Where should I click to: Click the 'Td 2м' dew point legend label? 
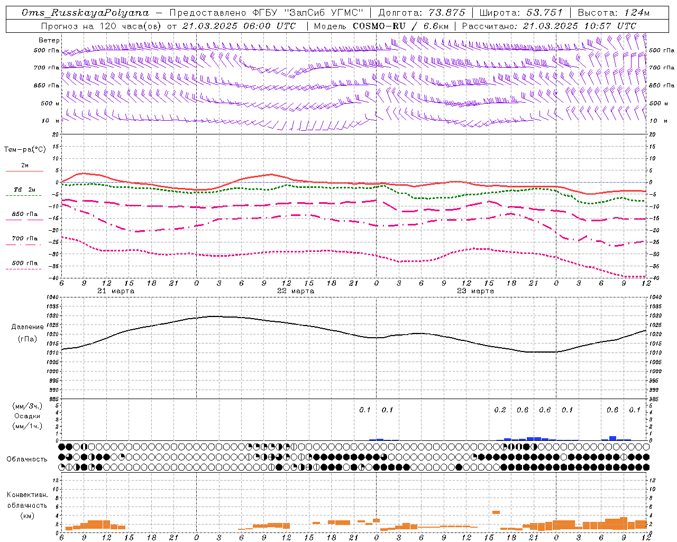[x=24, y=189]
